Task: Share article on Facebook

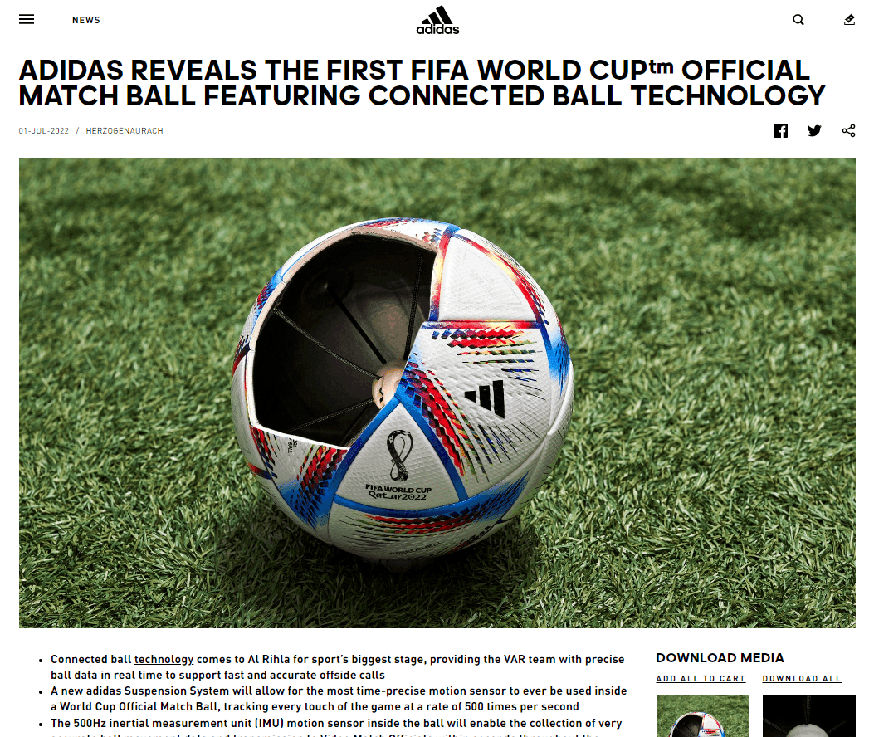Action: coord(780,130)
